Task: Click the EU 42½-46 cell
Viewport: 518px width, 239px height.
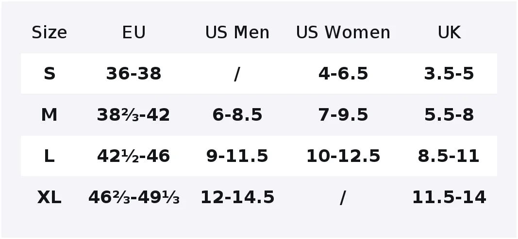Action: click(x=134, y=156)
